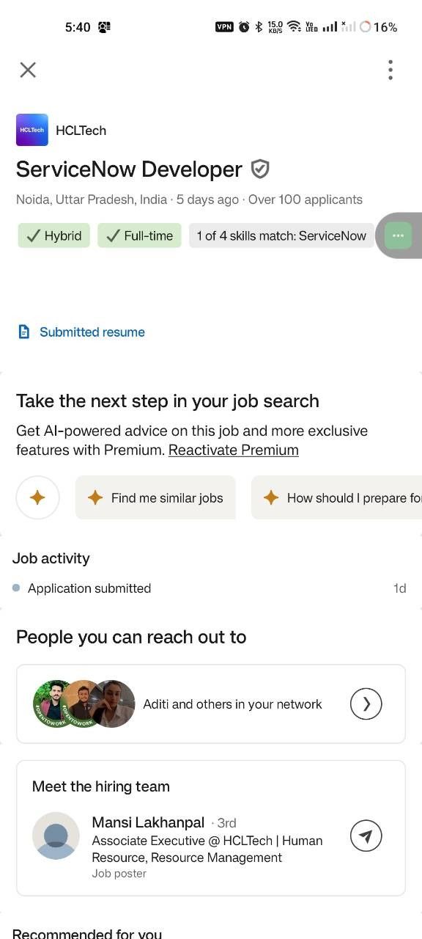Tap the round Premium sparkle icon

(x=37, y=497)
